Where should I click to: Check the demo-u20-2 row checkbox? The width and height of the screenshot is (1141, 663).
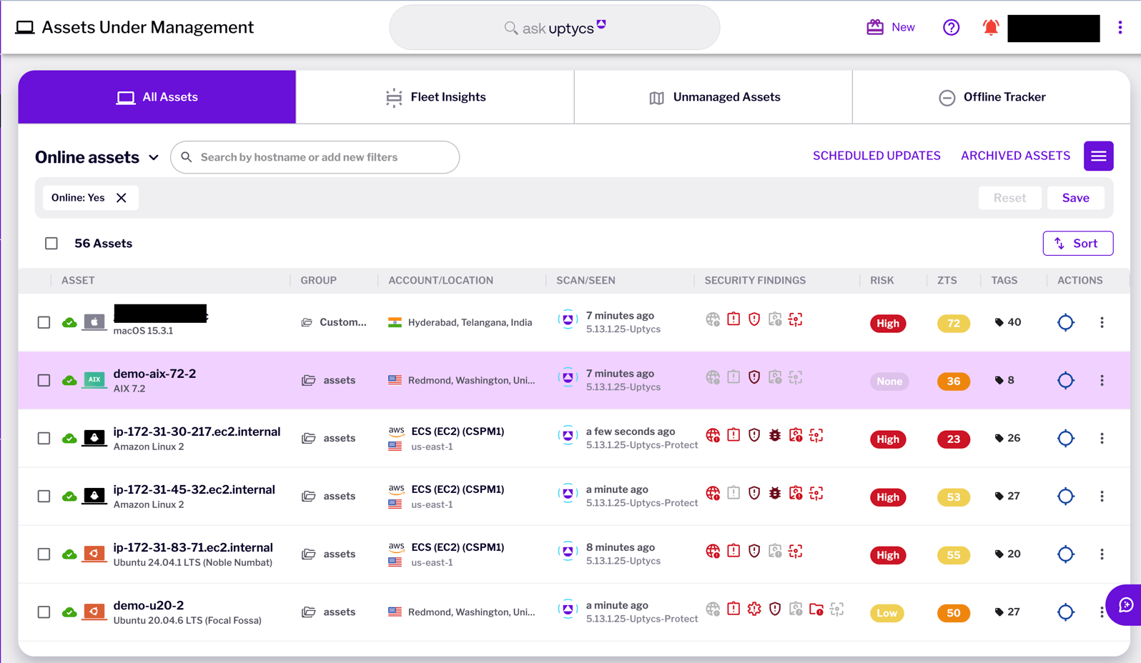click(44, 612)
